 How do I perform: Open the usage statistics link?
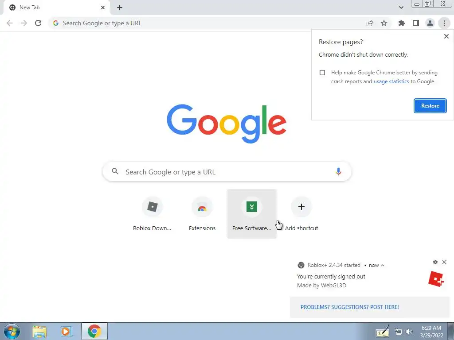click(391, 81)
